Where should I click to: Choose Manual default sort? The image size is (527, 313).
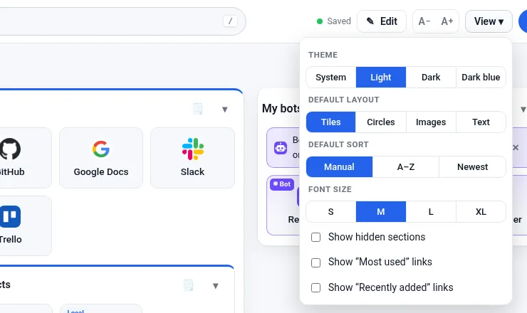pyautogui.click(x=339, y=167)
